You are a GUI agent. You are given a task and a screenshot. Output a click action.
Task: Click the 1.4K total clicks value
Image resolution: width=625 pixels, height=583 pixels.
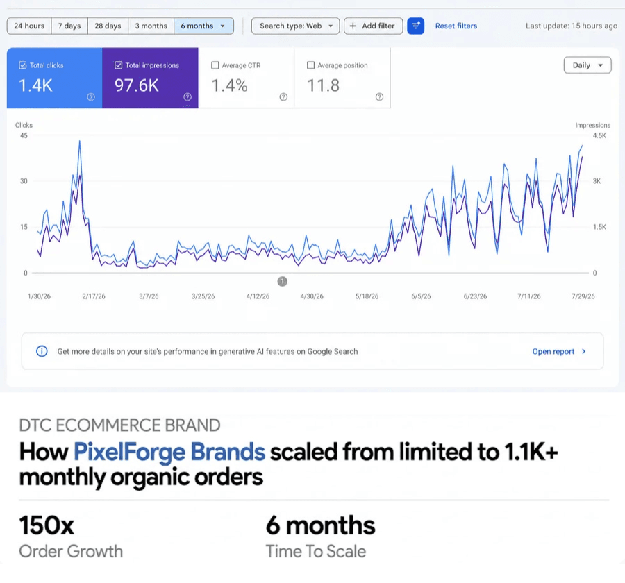36,85
